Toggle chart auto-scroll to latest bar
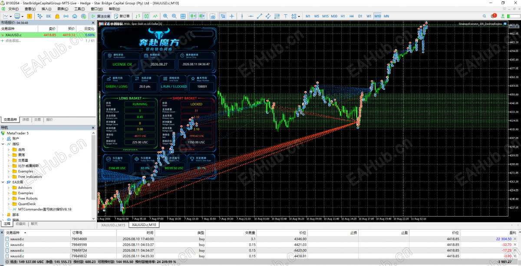 coord(192,16)
